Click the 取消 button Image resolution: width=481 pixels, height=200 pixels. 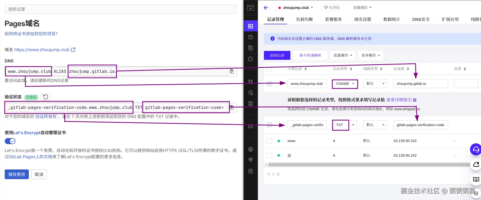tap(39, 174)
